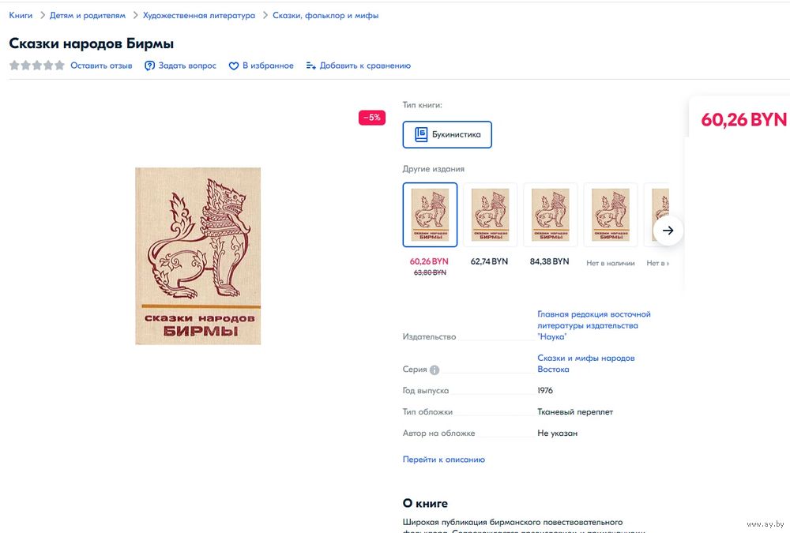790x533 pixels.
Task: Open the Художественная литература breadcrumb category
Action: click(199, 16)
